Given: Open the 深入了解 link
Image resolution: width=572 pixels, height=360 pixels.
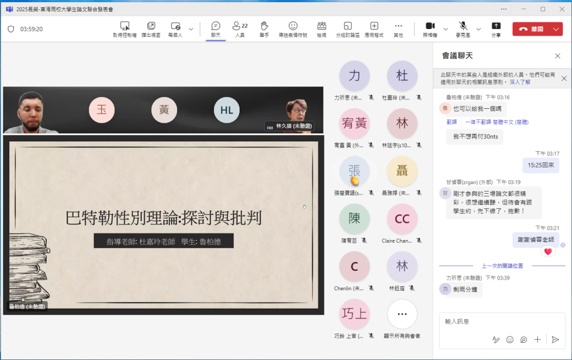Looking at the screenshot, I should [520, 82].
